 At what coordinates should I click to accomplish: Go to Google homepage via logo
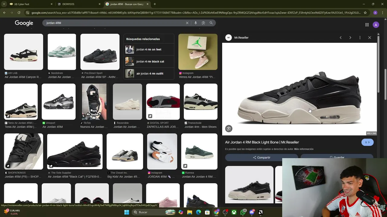coord(24,23)
